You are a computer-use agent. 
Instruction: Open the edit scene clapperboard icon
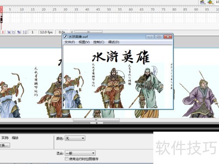202,2
